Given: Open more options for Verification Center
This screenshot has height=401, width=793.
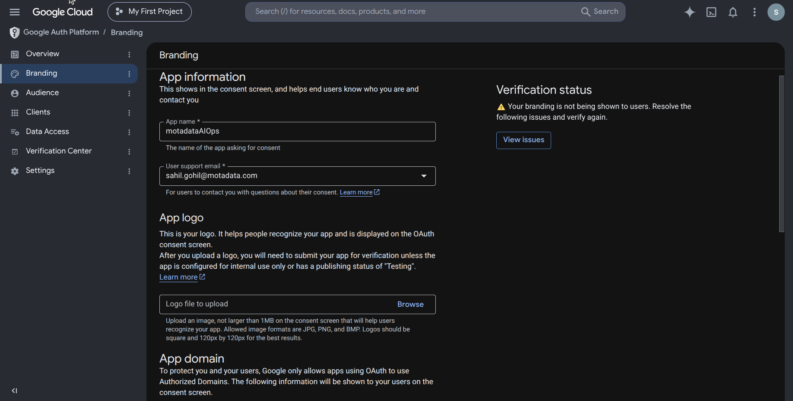Looking at the screenshot, I should coord(129,152).
